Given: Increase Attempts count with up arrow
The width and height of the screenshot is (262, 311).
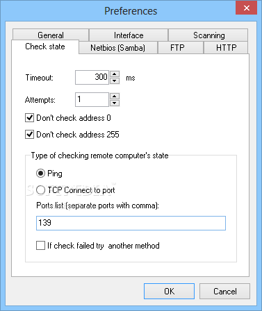Looking at the screenshot, I should point(115,96).
